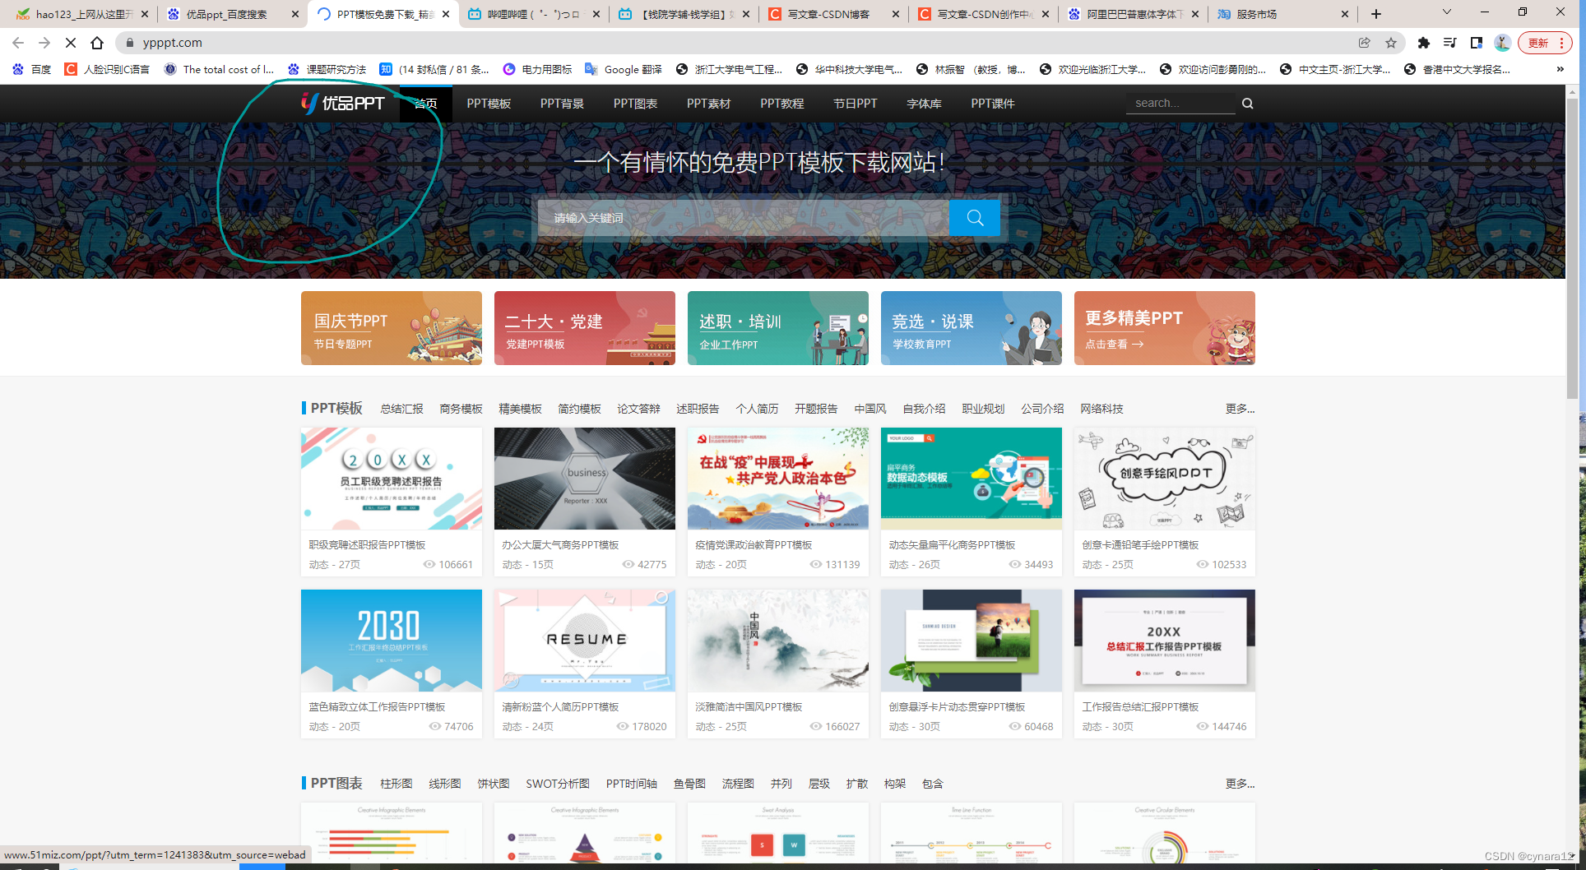The height and width of the screenshot is (870, 1586).
Task: Select the 鱼骨图 chart category
Action: [x=689, y=784]
